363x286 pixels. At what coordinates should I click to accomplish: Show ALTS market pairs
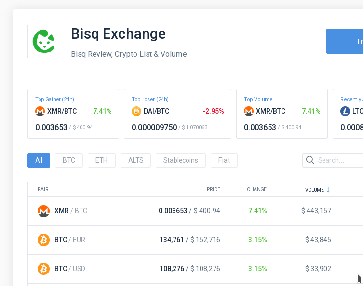pos(135,160)
